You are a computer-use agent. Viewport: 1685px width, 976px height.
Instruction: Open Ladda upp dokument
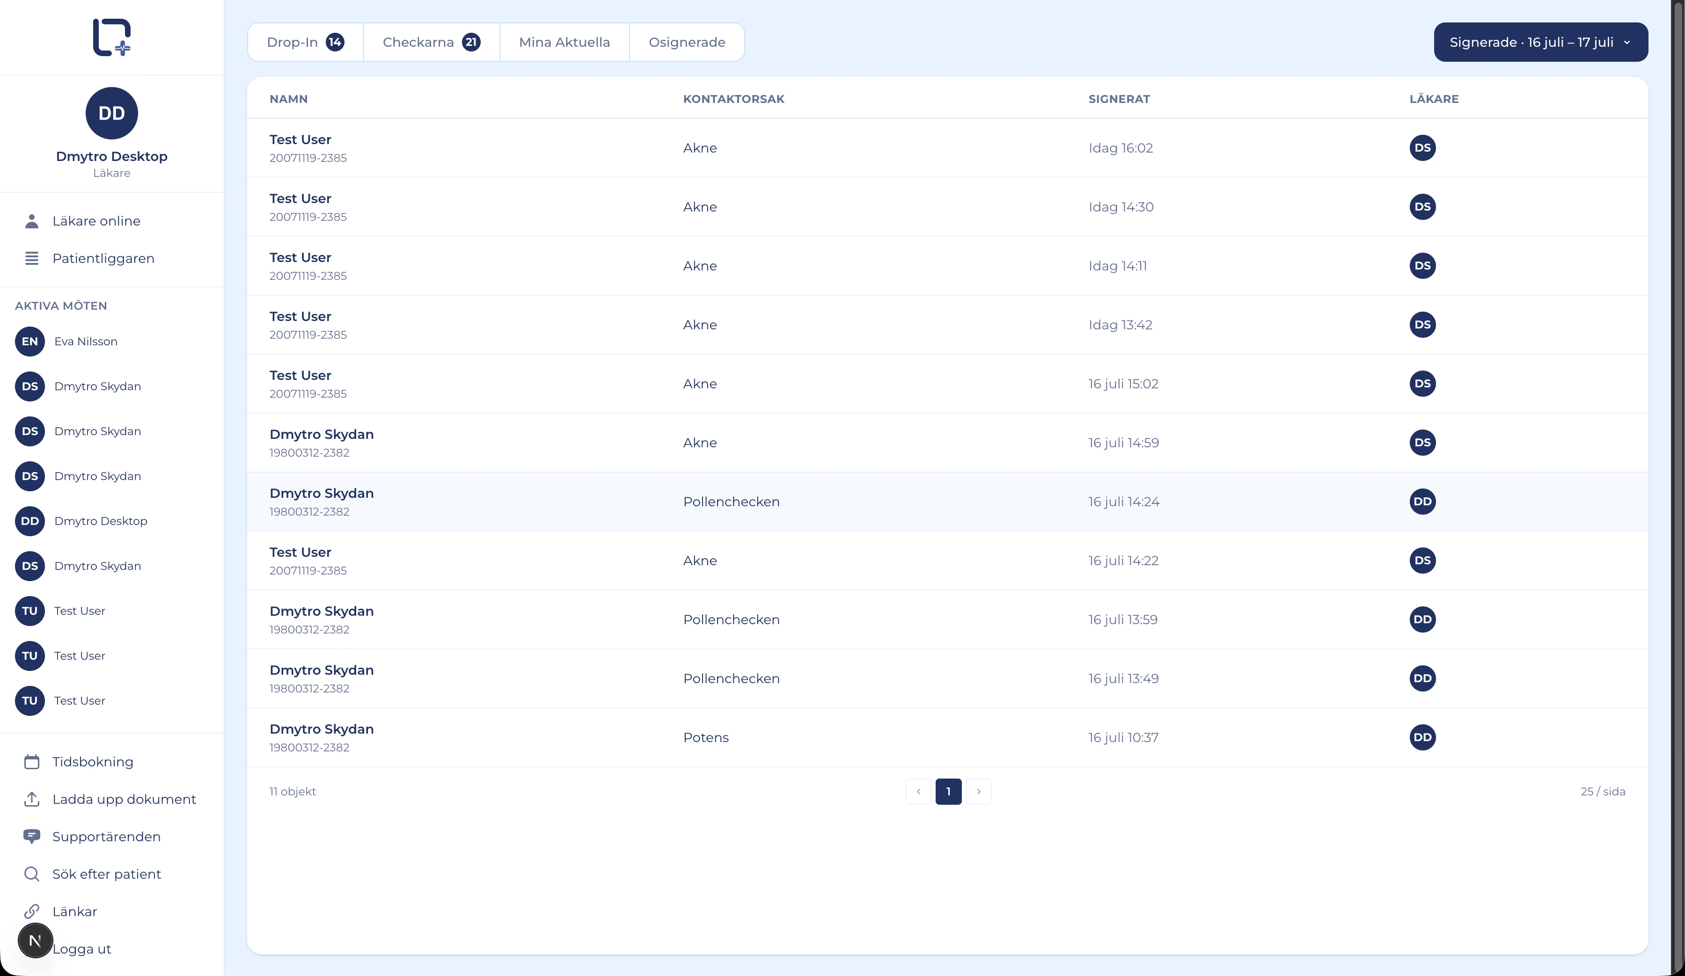click(x=125, y=800)
